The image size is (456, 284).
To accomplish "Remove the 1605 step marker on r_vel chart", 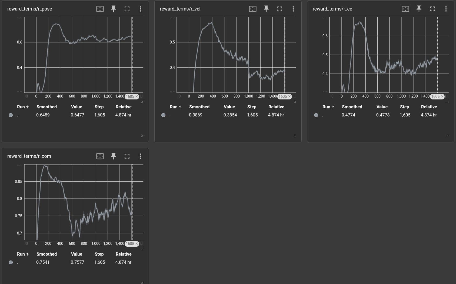I will pyautogui.click(x=289, y=96).
